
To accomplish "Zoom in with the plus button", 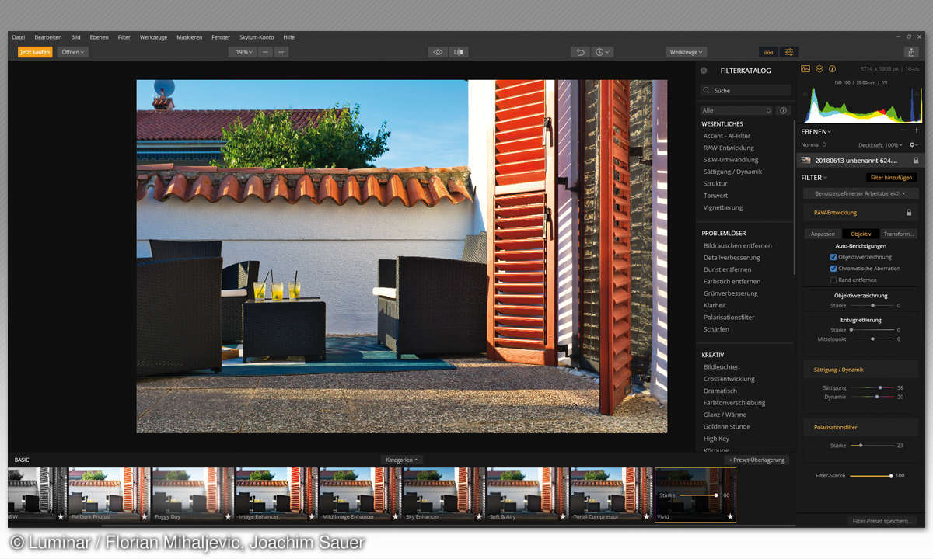I will 281,52.
